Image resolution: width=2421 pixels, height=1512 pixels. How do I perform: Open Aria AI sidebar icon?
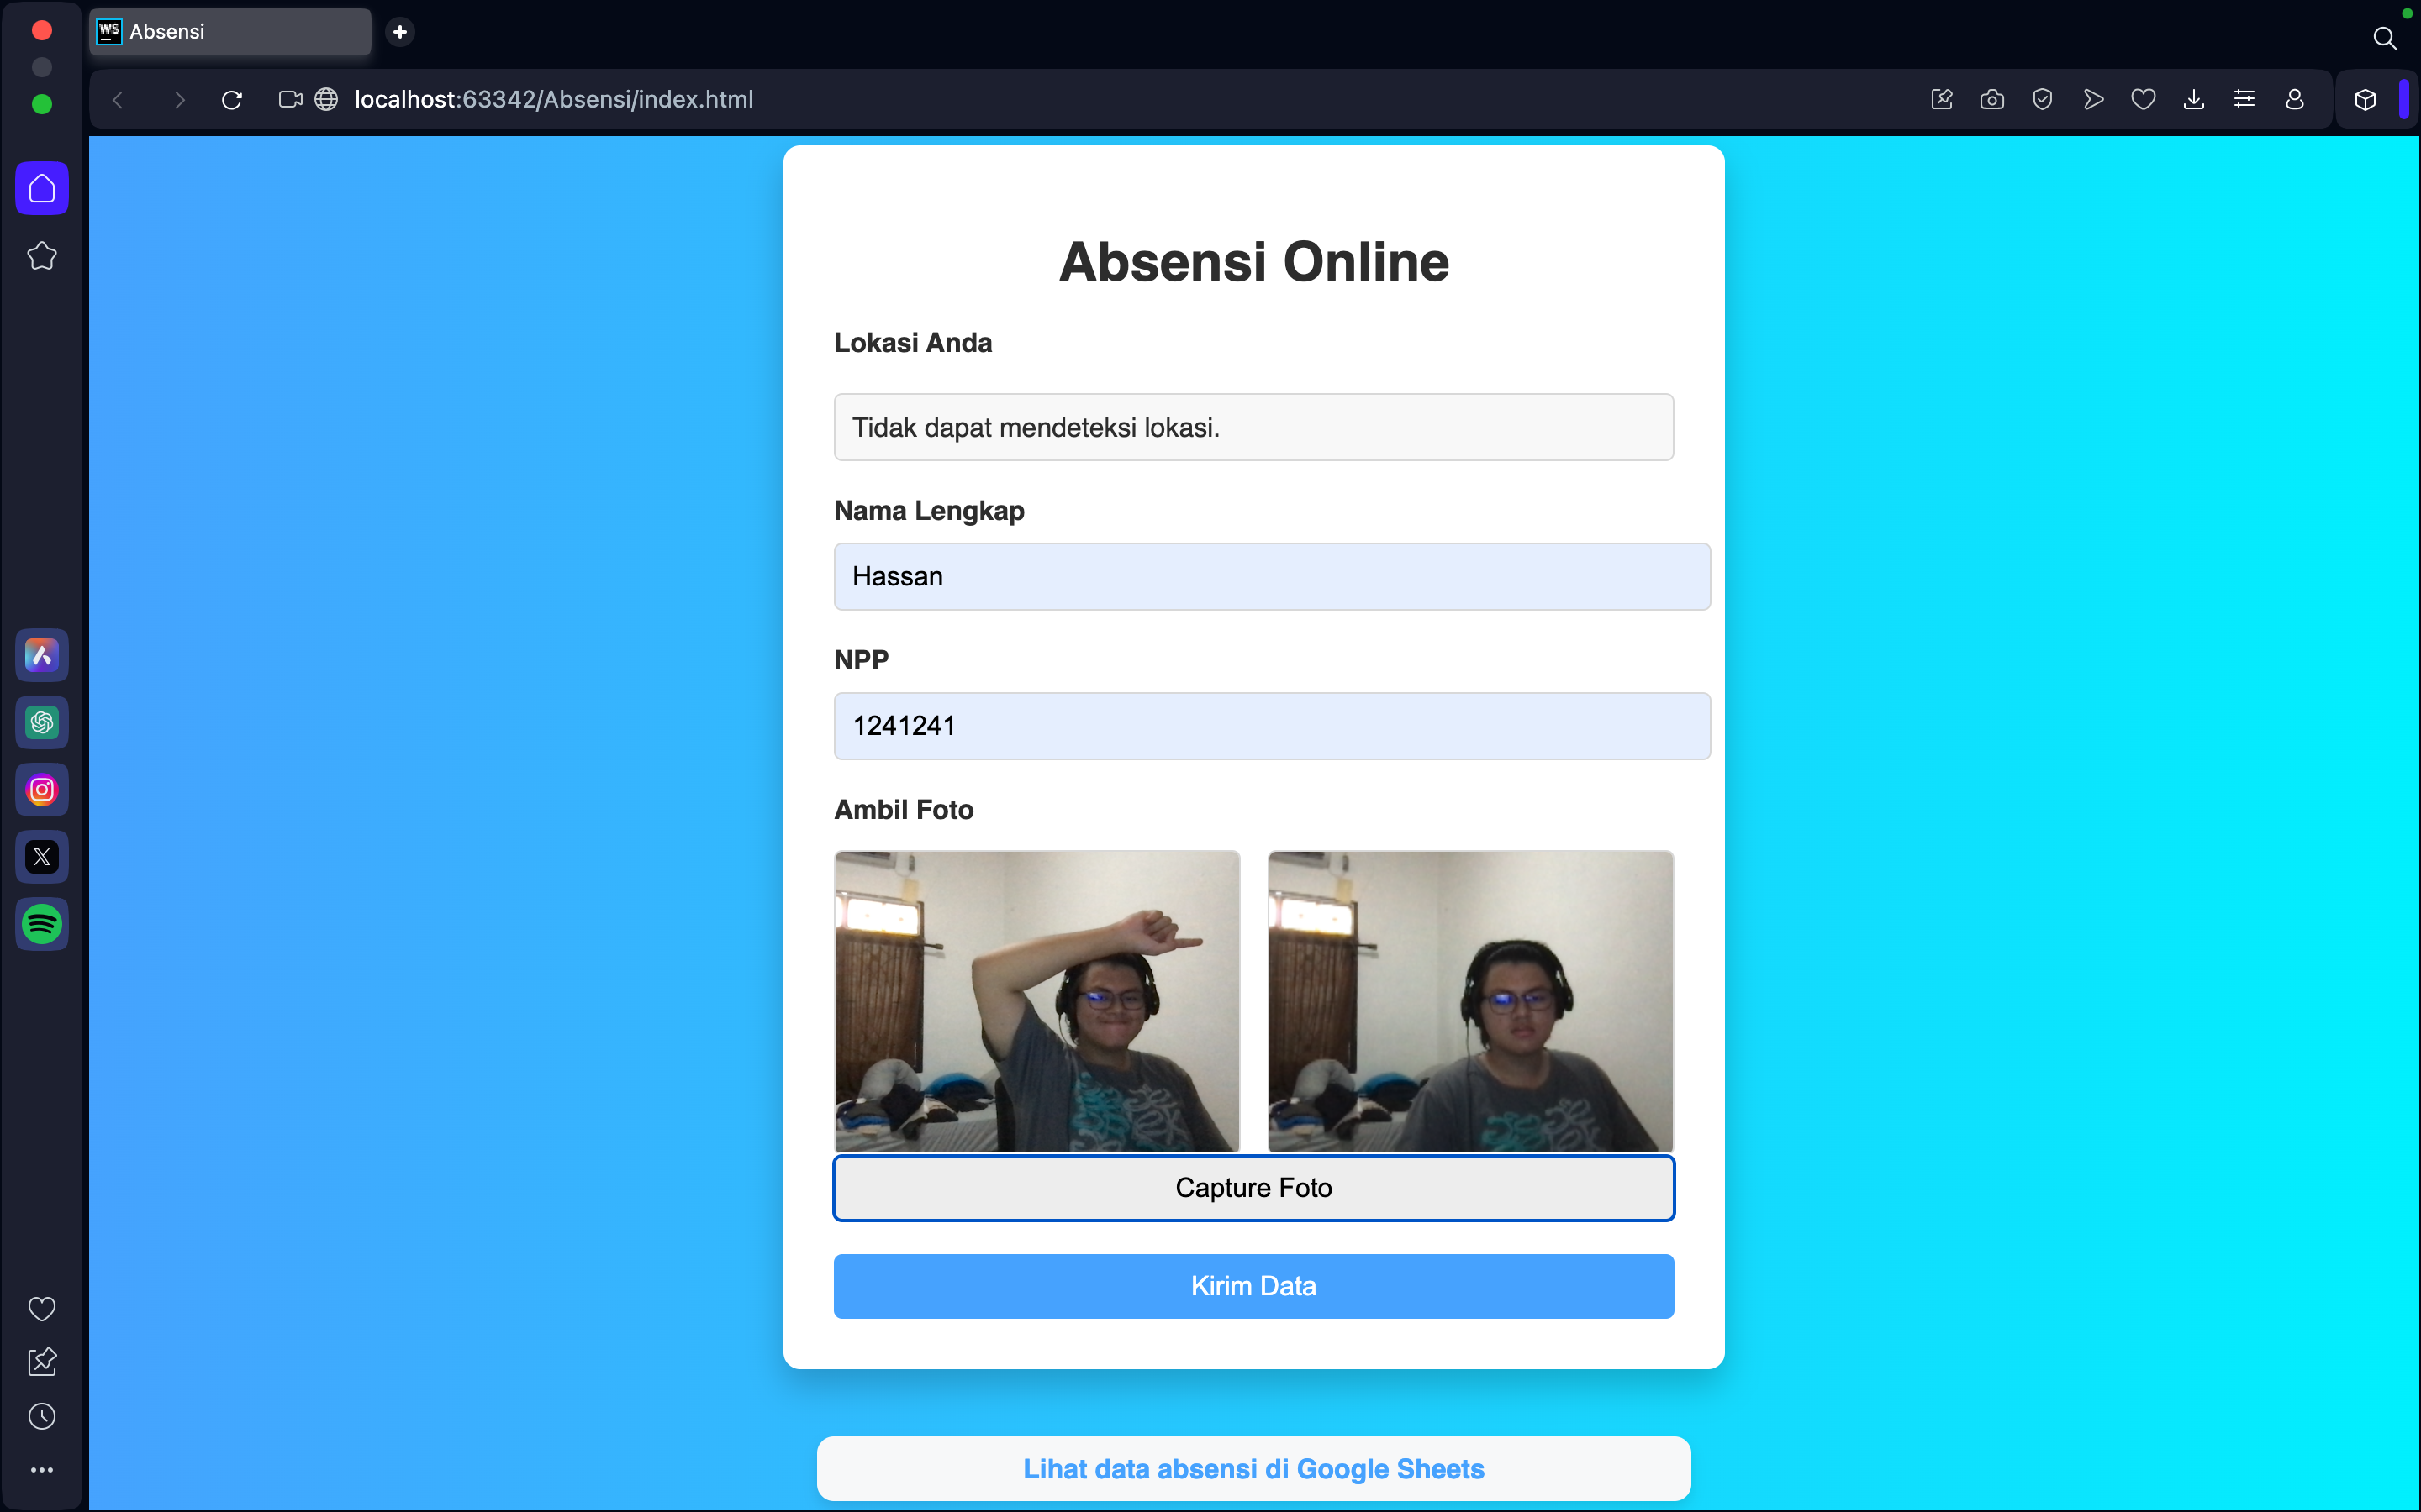(42, 655)
